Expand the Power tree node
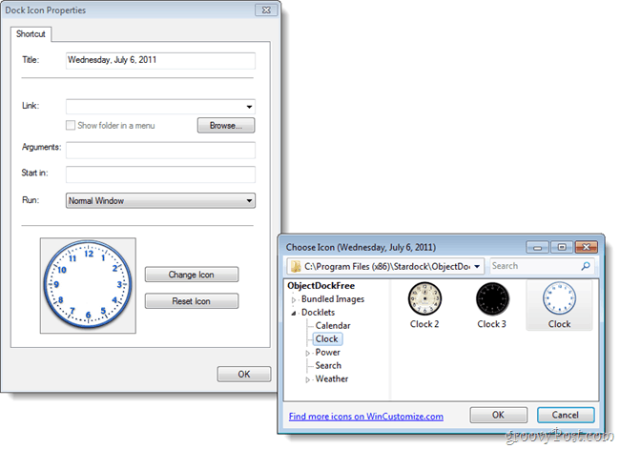The width and height of the screenshot is (620, 449). pos(308,354)
